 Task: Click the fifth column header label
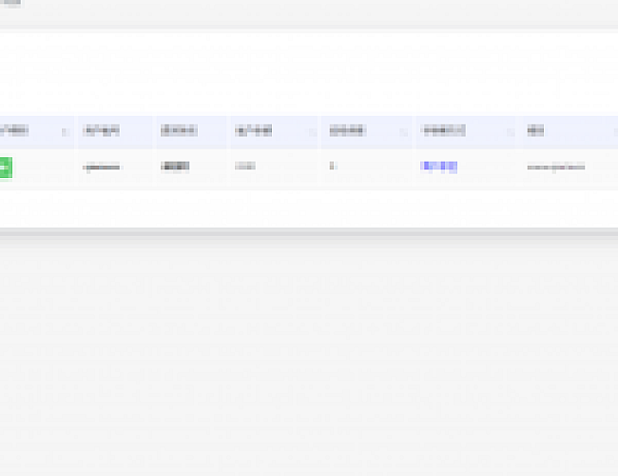(346, 131)
